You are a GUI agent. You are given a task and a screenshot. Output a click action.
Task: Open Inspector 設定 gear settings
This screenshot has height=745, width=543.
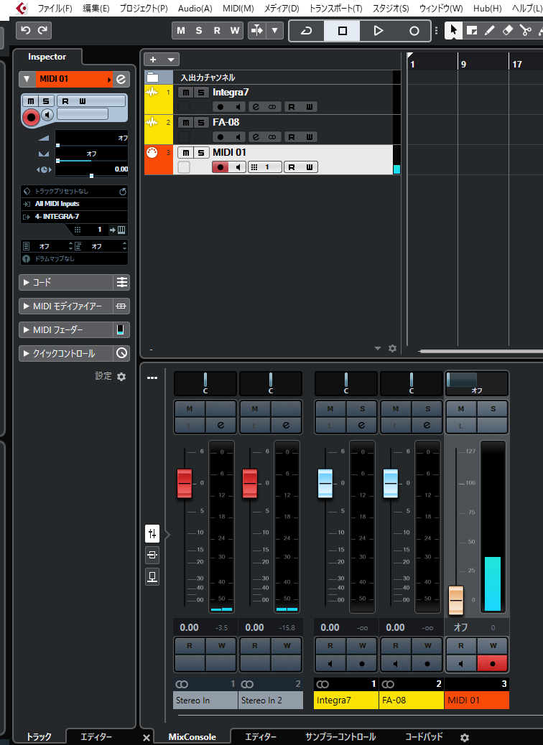click(121, 377)
